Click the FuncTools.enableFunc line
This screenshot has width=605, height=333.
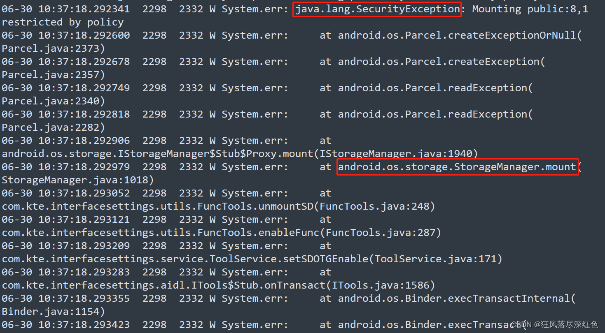[222, 233]
